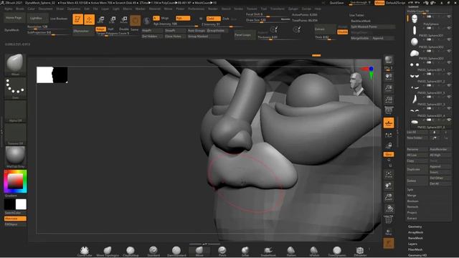
Task: Expand the FiberMesh palette section
Action: coord(415,249)
